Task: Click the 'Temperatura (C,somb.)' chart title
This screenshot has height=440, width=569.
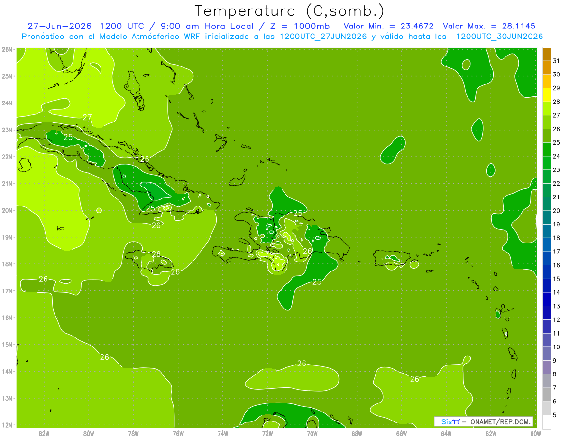Action: click(x=289, y=11)
